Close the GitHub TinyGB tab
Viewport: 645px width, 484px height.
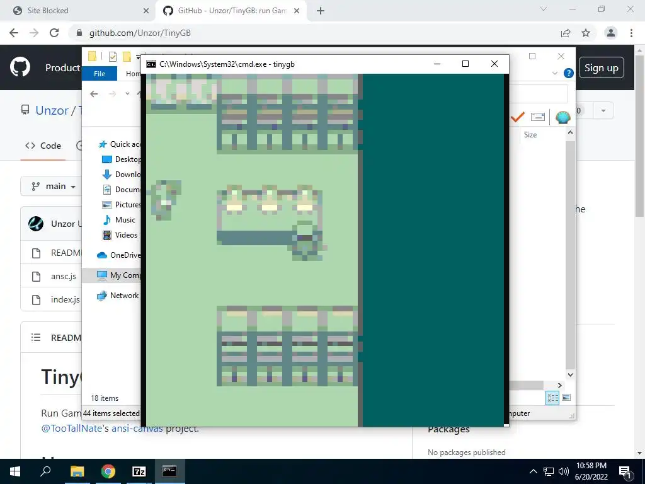point(297,11)
